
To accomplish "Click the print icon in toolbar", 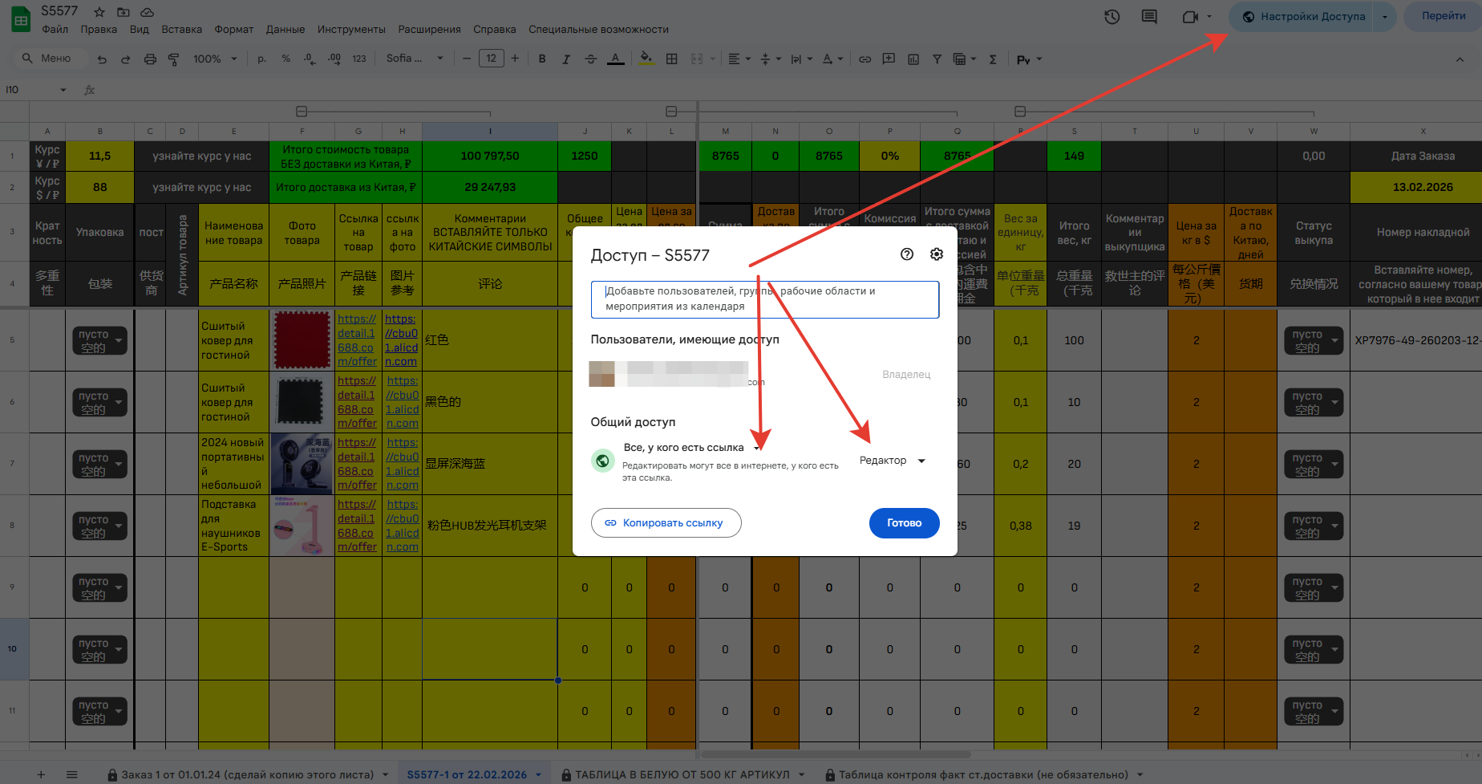I will (150, 59).
